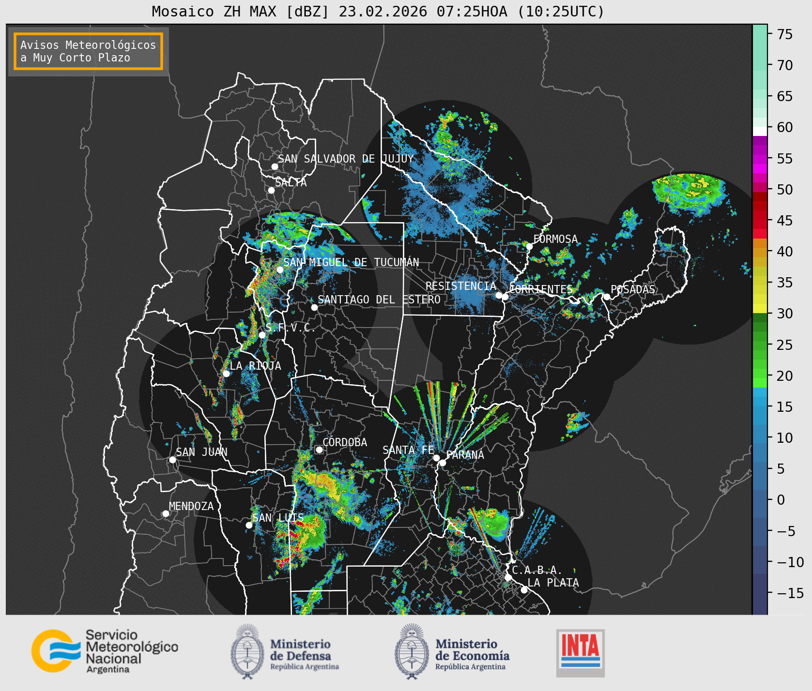Click the Servicio Meteorológico Nacional sun logo
This screenshot has height=691, width=812.
56,651
